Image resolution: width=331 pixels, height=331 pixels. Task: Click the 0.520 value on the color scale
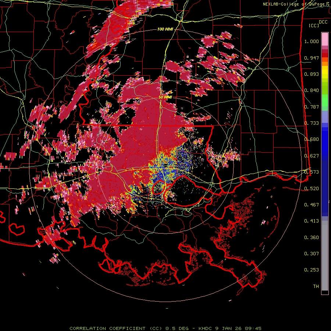click(x=312, y=188)
